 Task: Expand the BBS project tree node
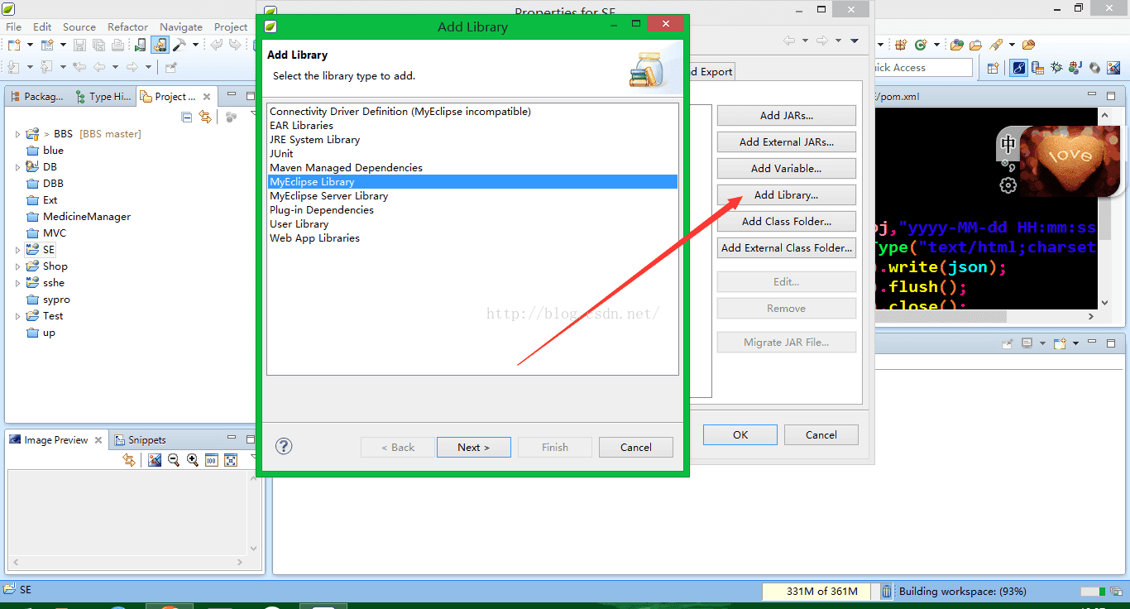pos(17,134)
